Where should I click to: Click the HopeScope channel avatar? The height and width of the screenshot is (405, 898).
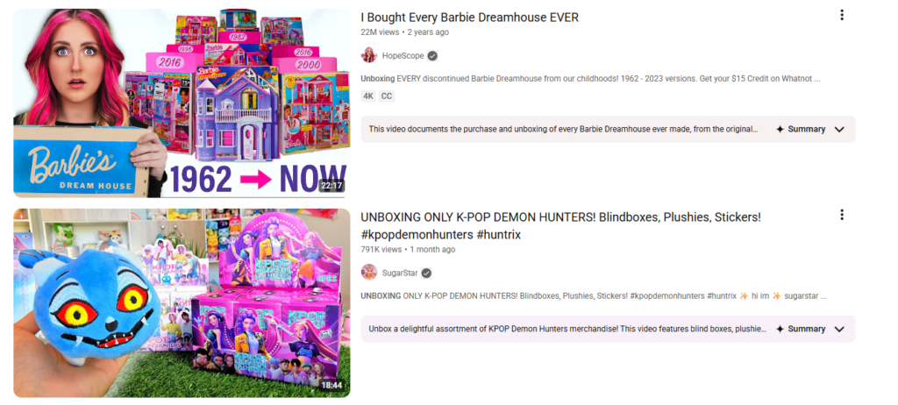(369, 55)
